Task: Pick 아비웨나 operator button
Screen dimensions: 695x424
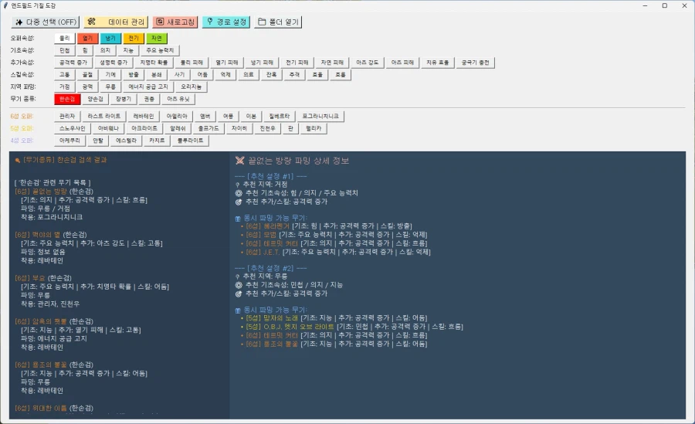Action: coord(109,128)
